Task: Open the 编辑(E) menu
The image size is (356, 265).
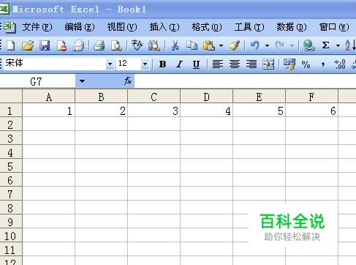Action: (80, 27)
